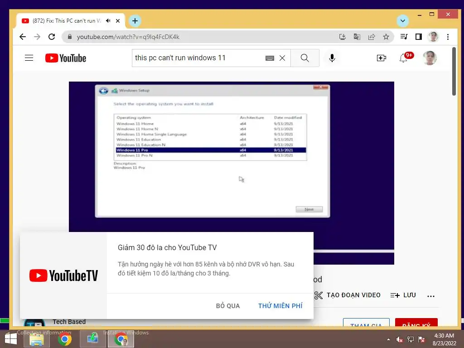
Task: Mute the tab via speaker icon
Action: click(108, 21)
